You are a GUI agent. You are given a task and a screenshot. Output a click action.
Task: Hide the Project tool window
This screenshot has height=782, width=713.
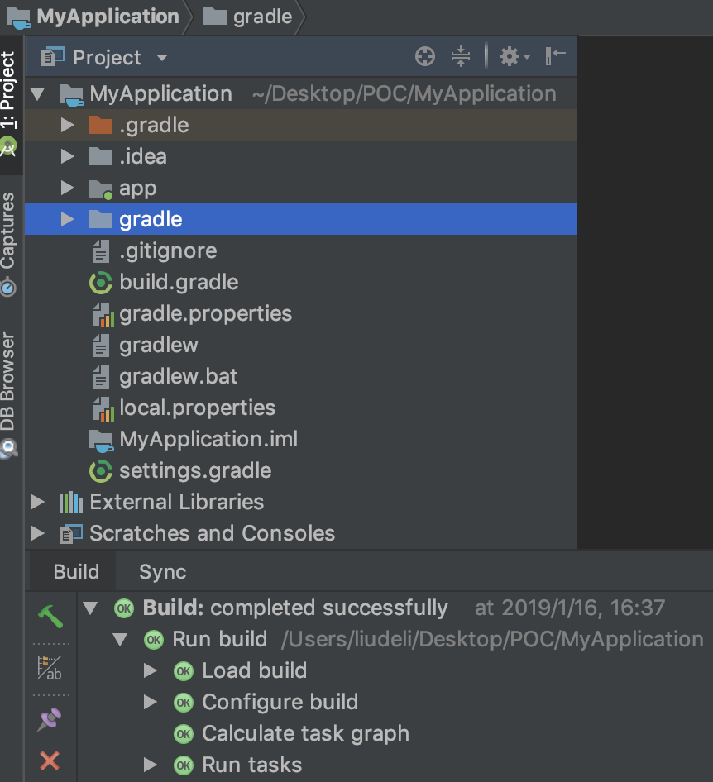[555, 56]
